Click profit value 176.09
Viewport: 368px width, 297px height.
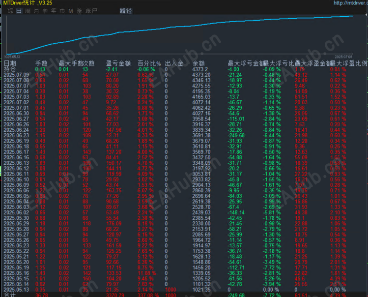114,223
